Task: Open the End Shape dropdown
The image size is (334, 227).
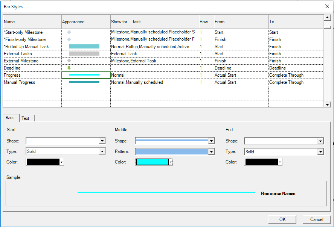Action: coord(320,141)
